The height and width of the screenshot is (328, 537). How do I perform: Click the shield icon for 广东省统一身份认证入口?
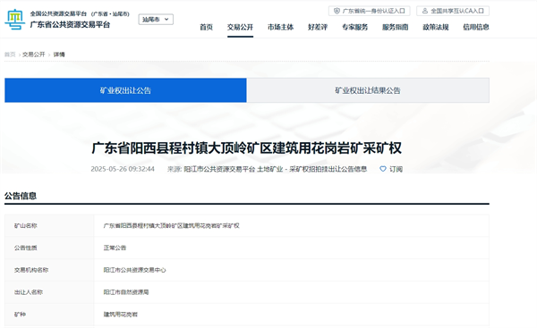click(337, 11)
